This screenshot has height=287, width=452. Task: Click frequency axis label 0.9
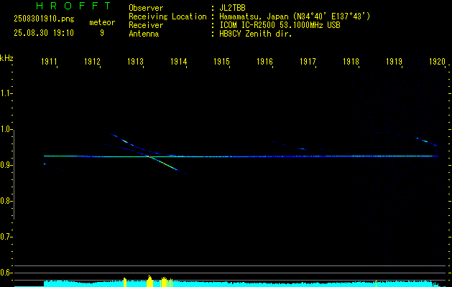[6, 165]
